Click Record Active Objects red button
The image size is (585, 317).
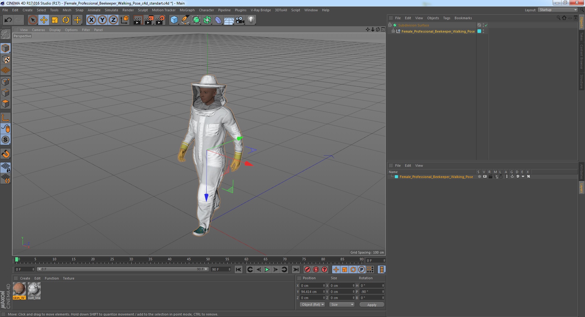[x=307, y=269]
